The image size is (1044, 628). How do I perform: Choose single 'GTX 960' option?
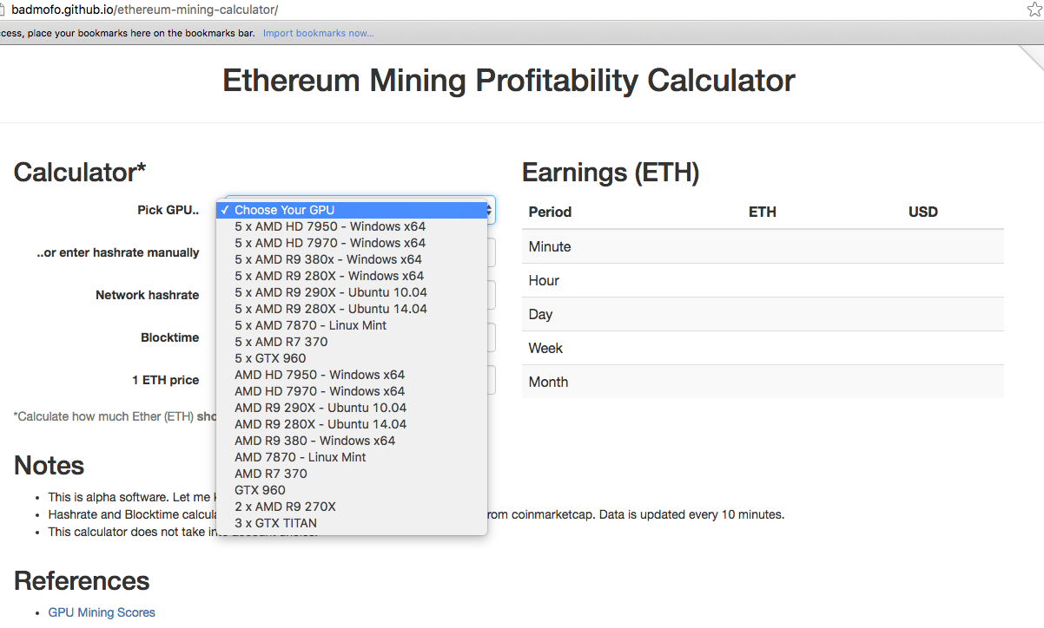352,490
